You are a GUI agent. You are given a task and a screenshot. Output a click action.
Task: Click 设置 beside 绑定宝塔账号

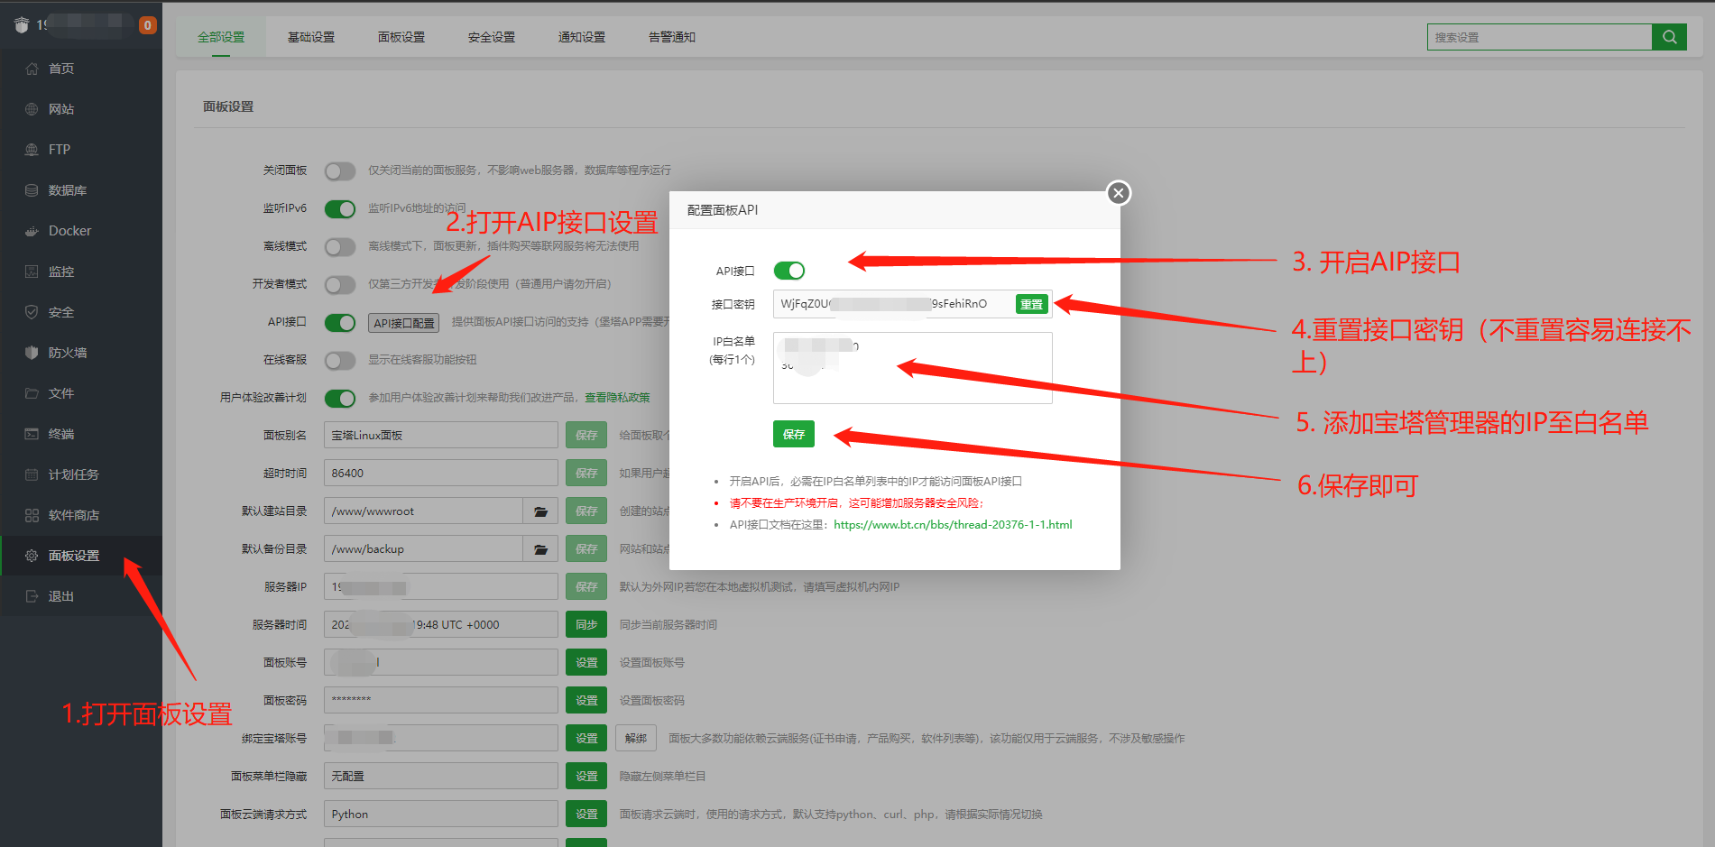point(586,739)
